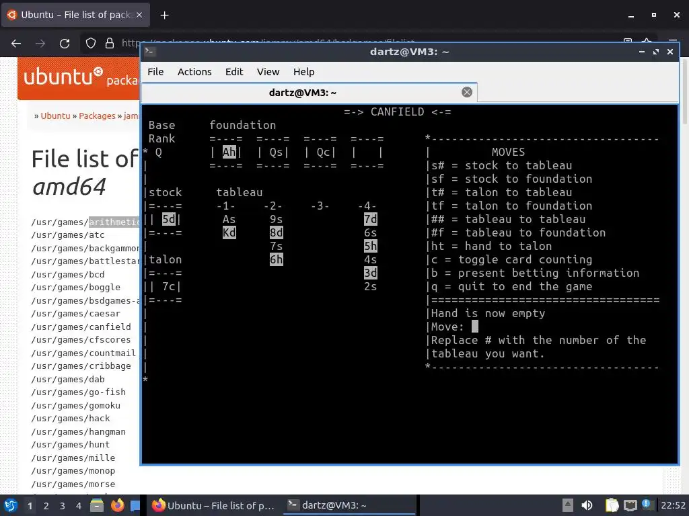This screenshot has height=516, width=689.
Task: Click the /usr/games/cfscores entry
Action: click(81, 339)
